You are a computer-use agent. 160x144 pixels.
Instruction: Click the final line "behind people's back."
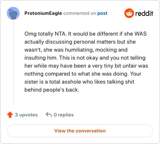coord(52,90)
